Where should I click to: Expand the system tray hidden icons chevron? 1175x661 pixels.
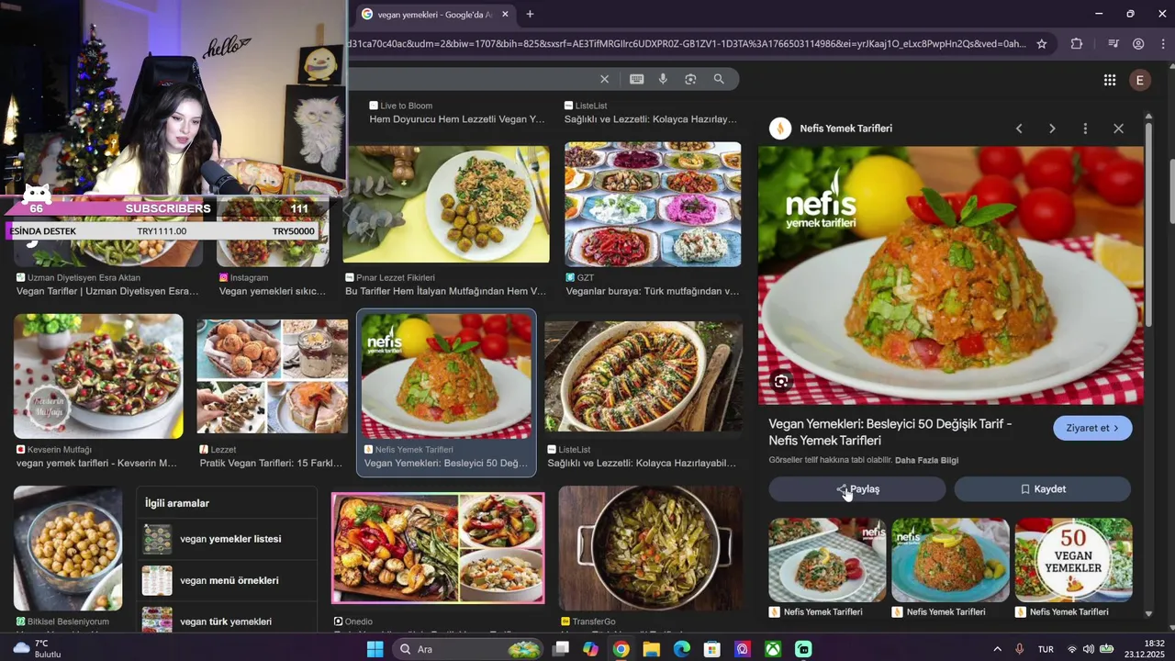pyautogui.click(x=998, y=649)
